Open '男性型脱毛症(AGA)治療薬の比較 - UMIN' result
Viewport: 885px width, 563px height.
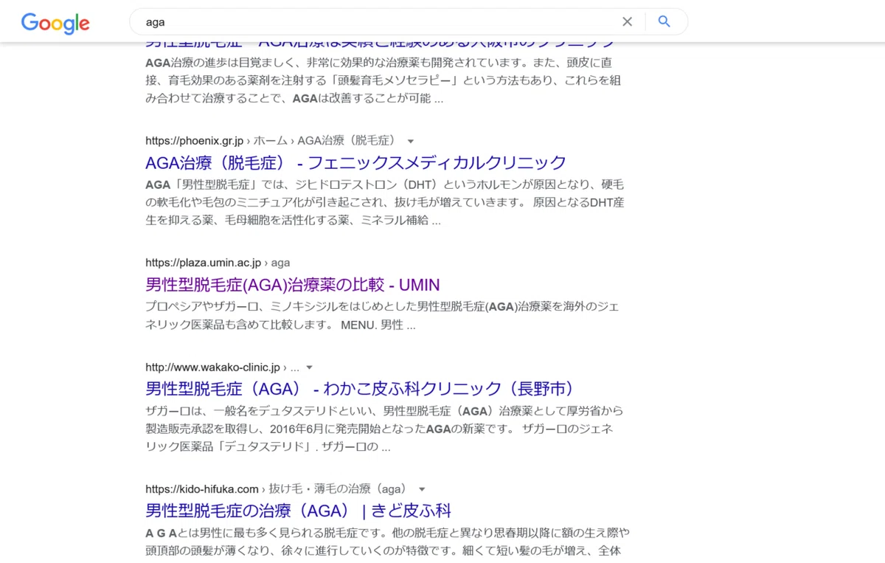pyautogui.click(x=293, y=285)
